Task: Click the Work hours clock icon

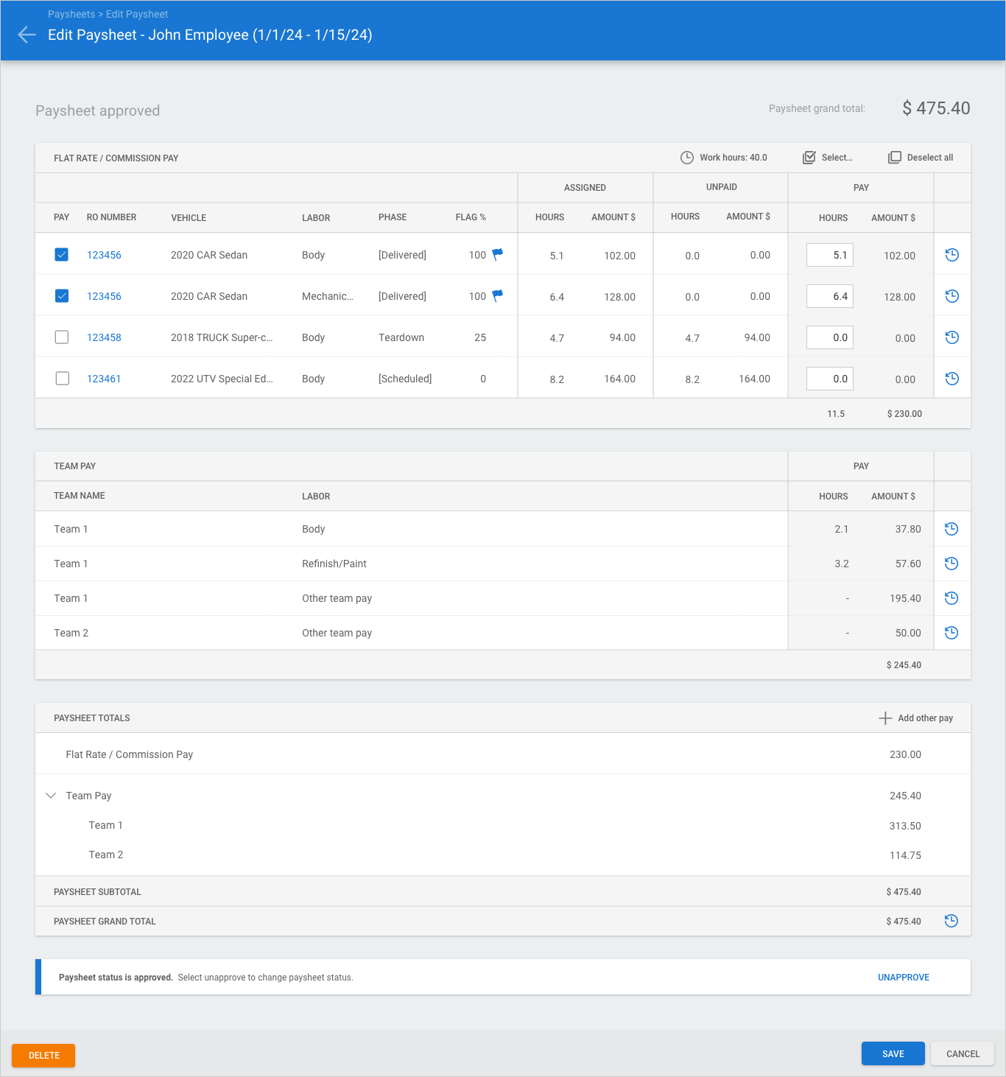Action: tap(686, 158)
